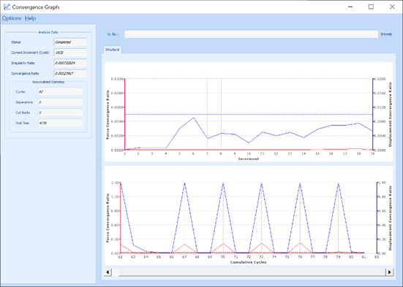Viewport: 403px width, 287px height.
Task: Click the displacement peak at increment 6
Action: coord(194,118)
